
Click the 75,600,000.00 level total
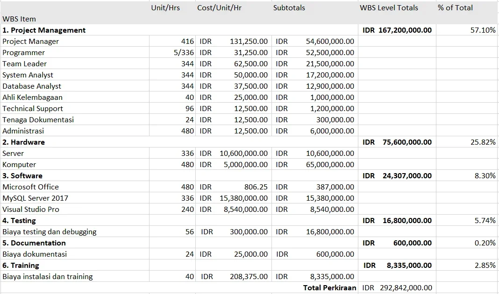(x=407, y=142)
